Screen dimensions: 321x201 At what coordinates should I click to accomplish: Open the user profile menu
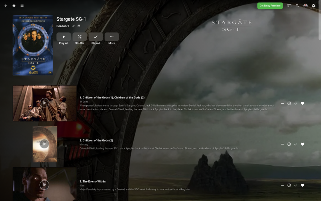point(306,5)
